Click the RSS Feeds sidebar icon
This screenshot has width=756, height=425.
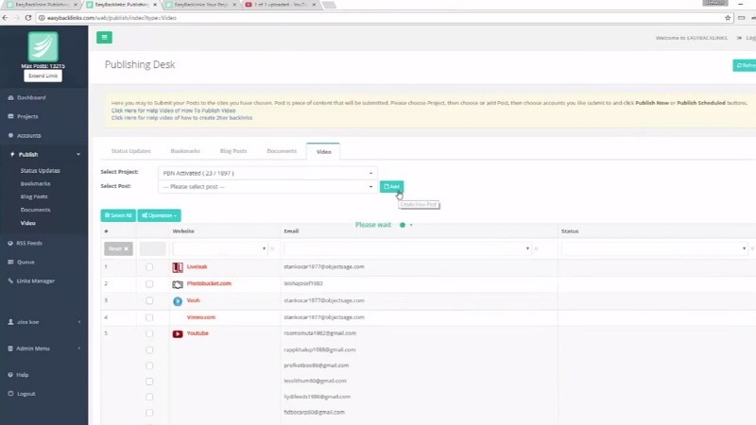click(10, 244)
